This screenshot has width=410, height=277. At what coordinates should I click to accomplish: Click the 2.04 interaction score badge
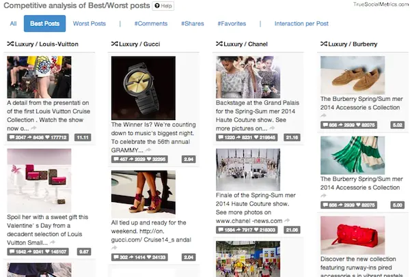(189, 257)
